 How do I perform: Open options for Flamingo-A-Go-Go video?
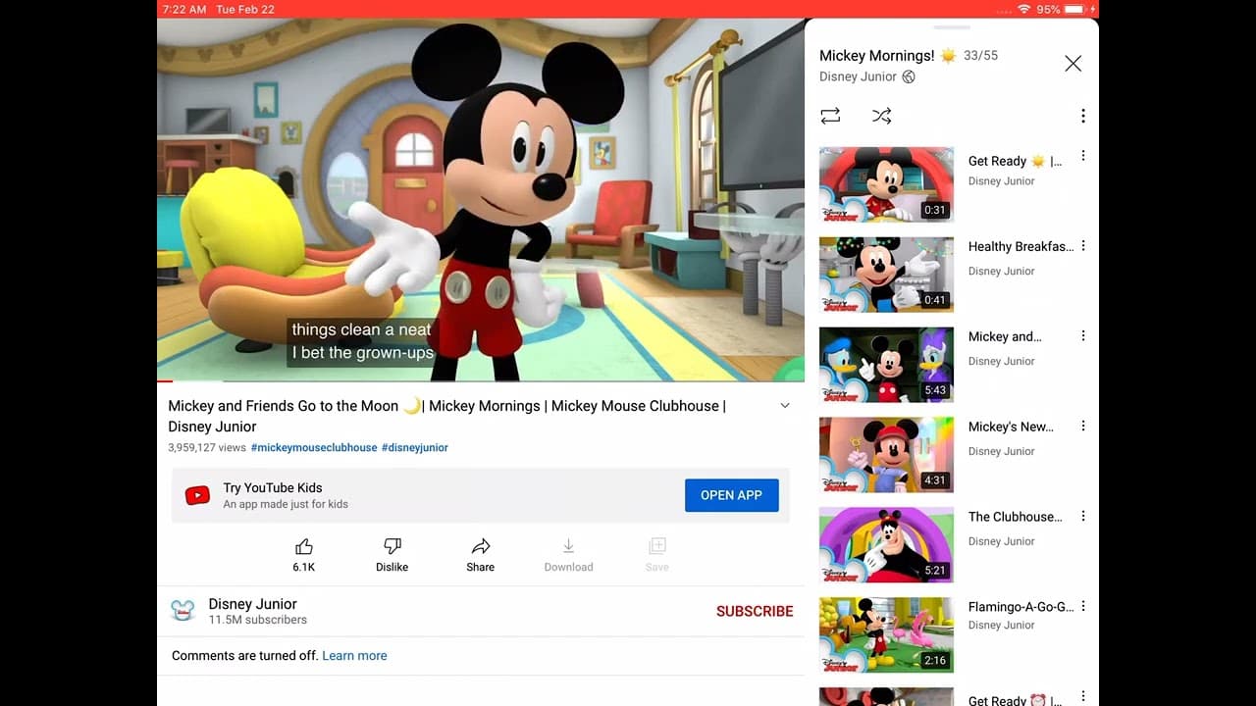[x=1083, y=606]
